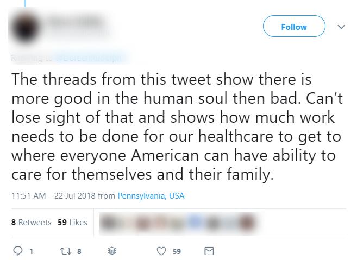Click the reply count number 1
The image size is (357, 260).
click(x=31, y=251)
